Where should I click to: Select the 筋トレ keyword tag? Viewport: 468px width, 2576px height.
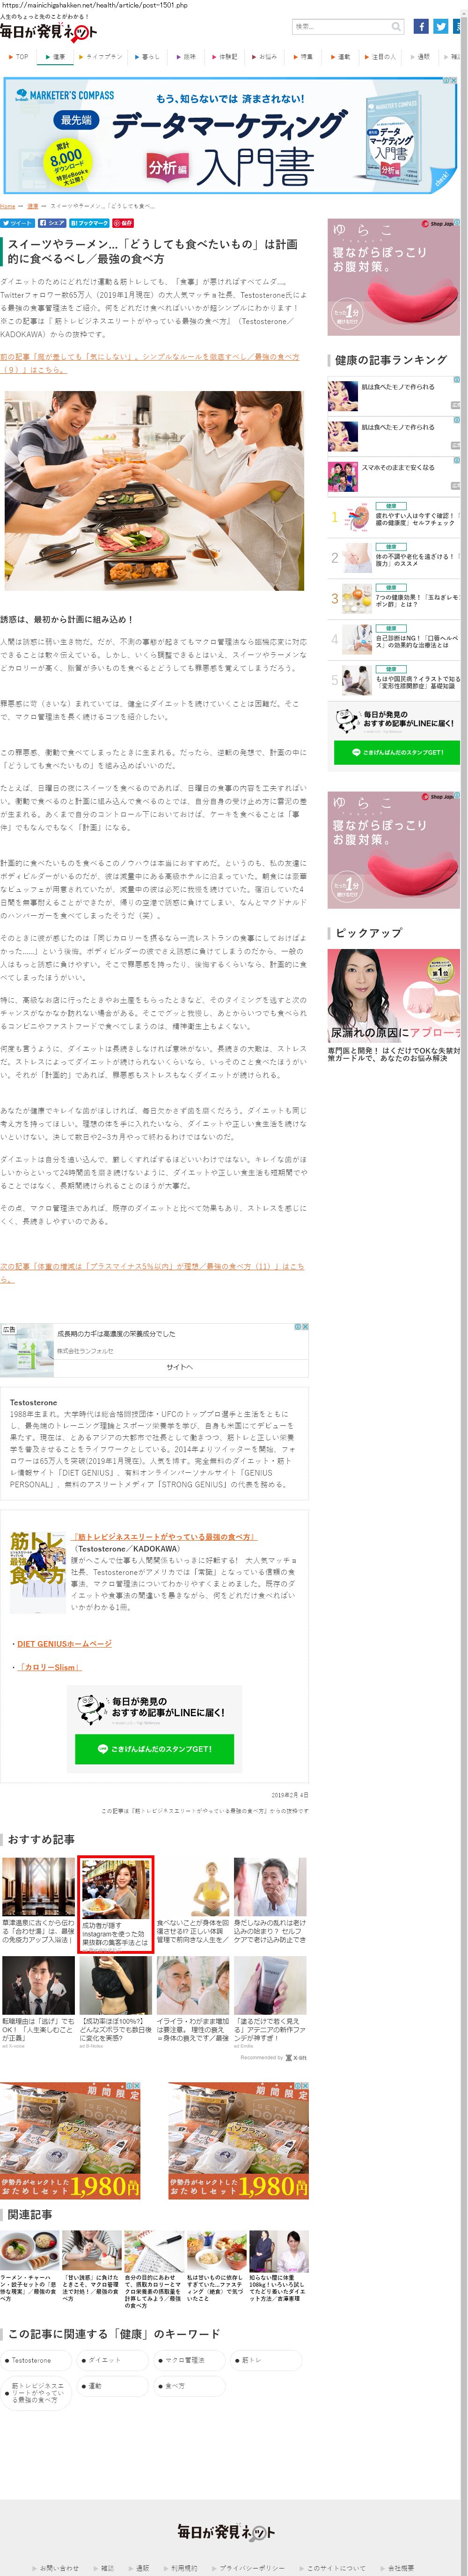267,2360
